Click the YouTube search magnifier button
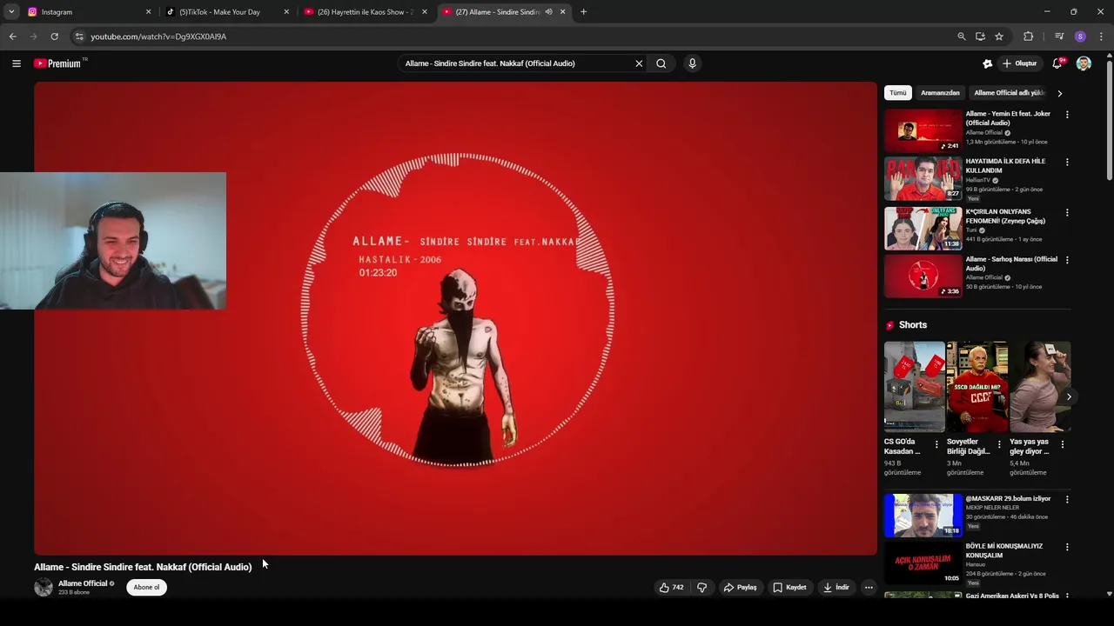This screenshot has height=626, width=1114. [x=661, y=63]
